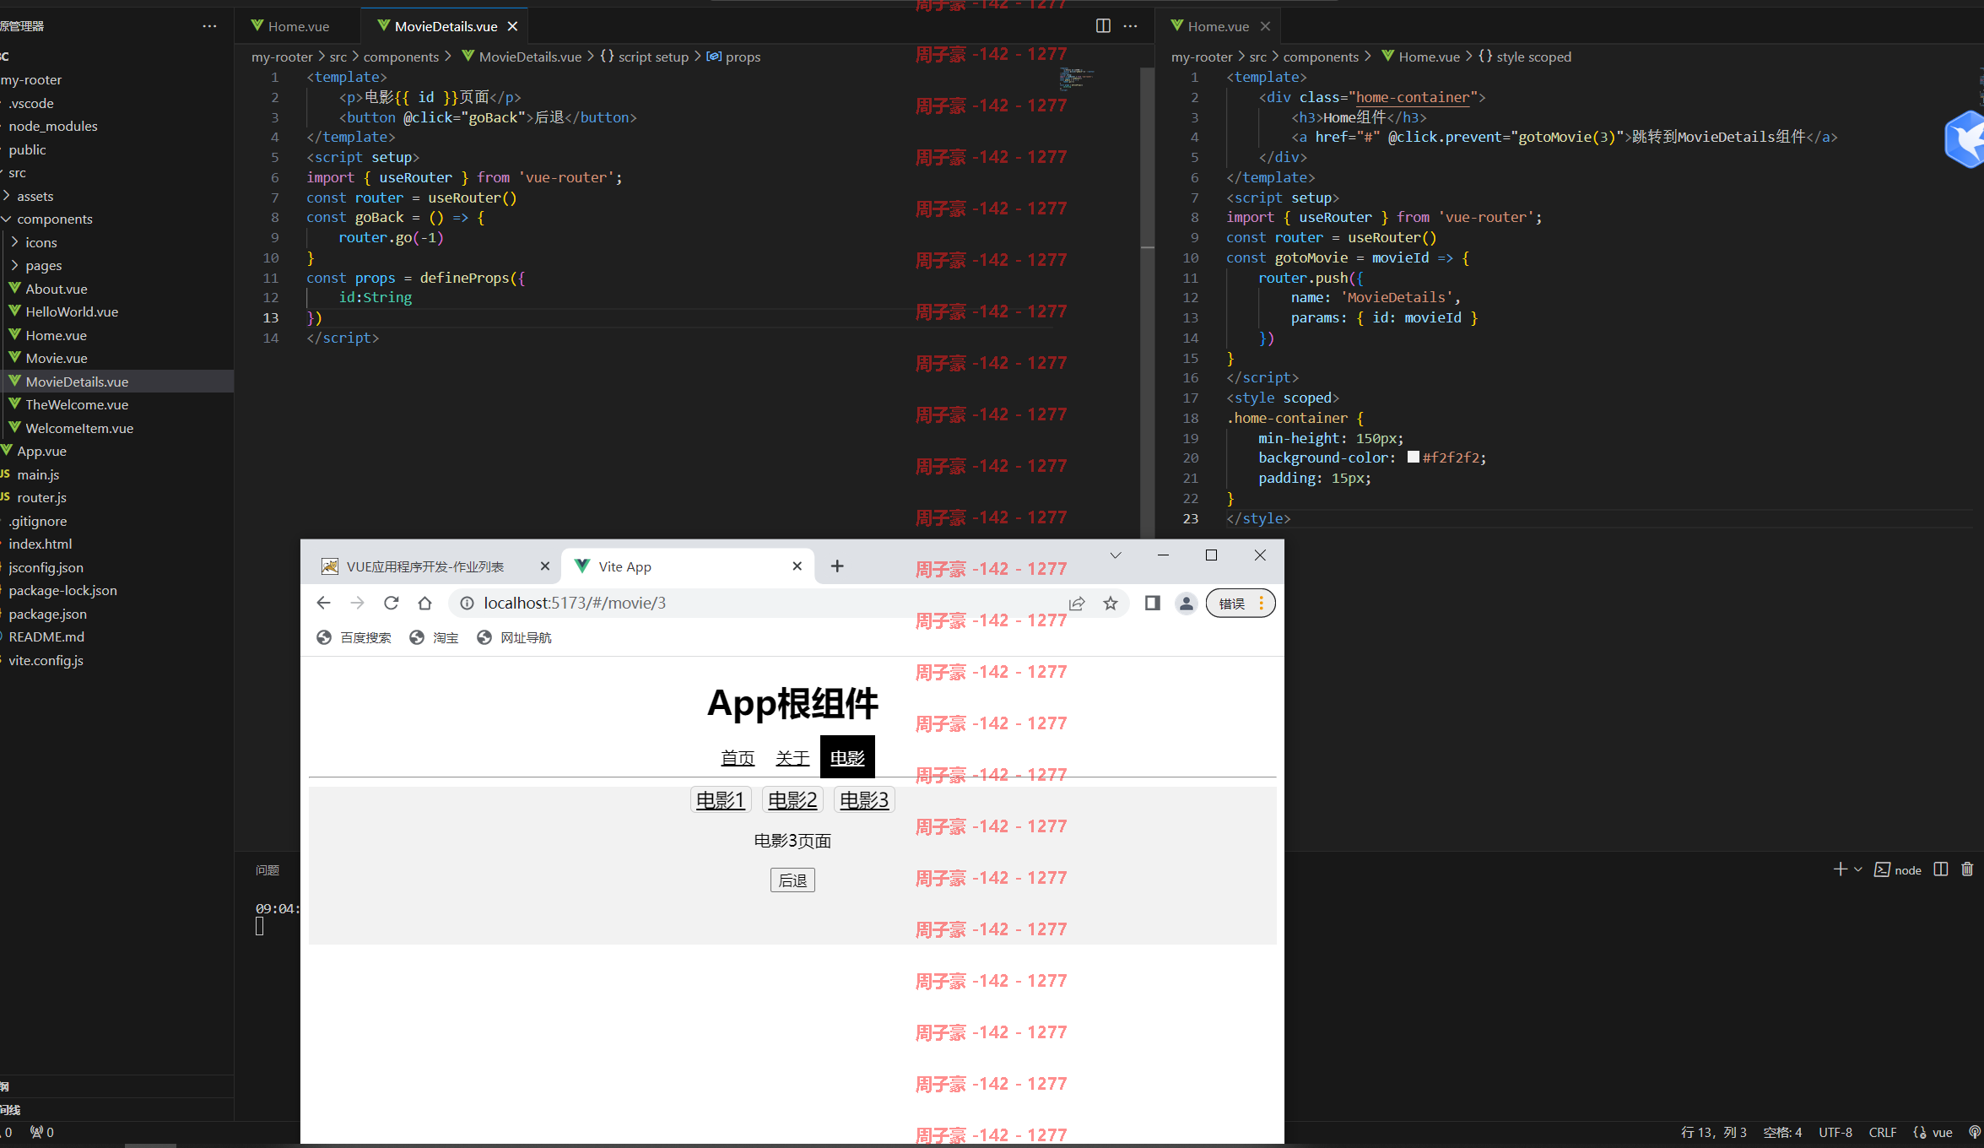Click the browser address bar URL
This screenshot has width=1984, height=1148.
click(x=575, y=603)
